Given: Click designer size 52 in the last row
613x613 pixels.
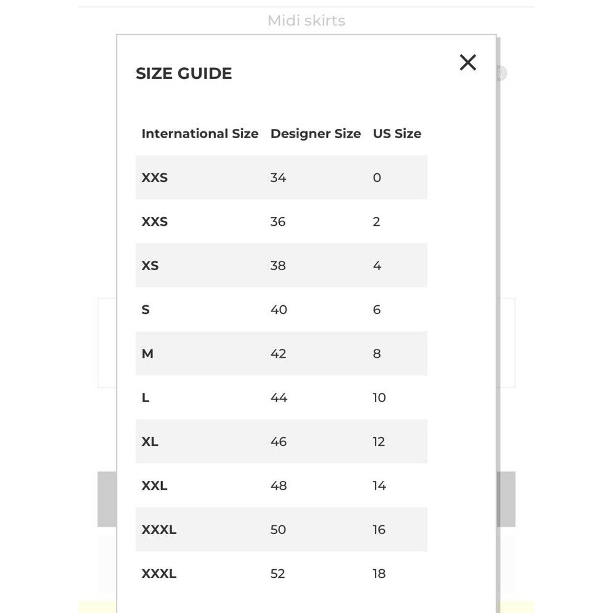Looking at the screenshot, I should (x=278, y=574).
